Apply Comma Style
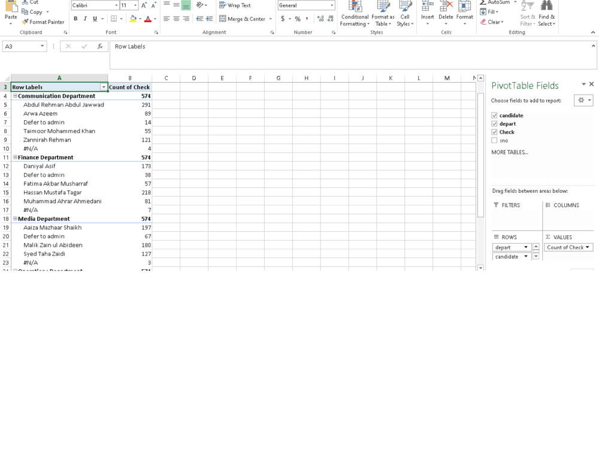Image resolution: width=599 pixels, height=449 pixels. 307,19
